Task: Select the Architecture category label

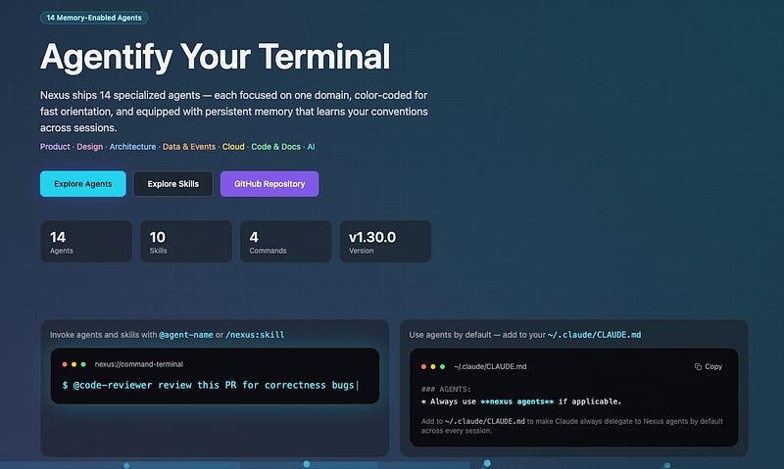Action: click(x=132, y=146)
